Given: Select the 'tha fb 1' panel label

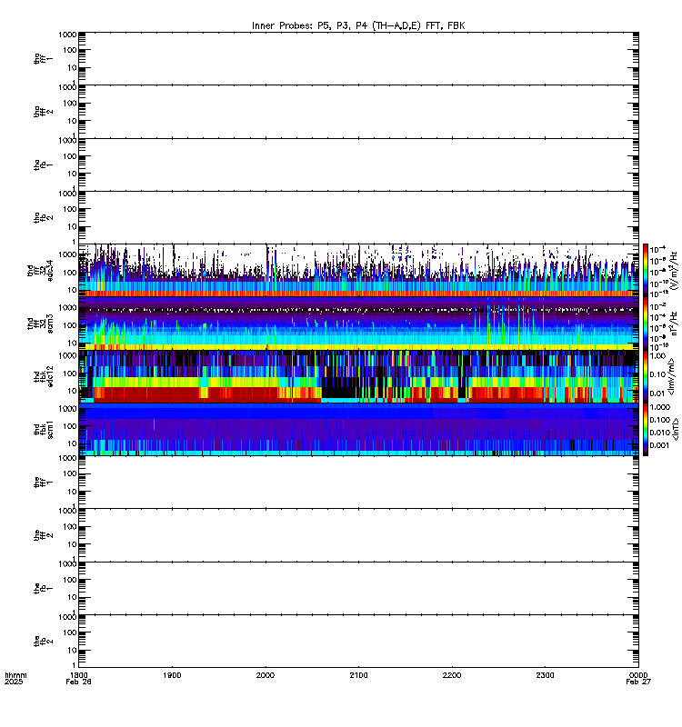Looking at the screenshot, I should click(x=43, y=165).
